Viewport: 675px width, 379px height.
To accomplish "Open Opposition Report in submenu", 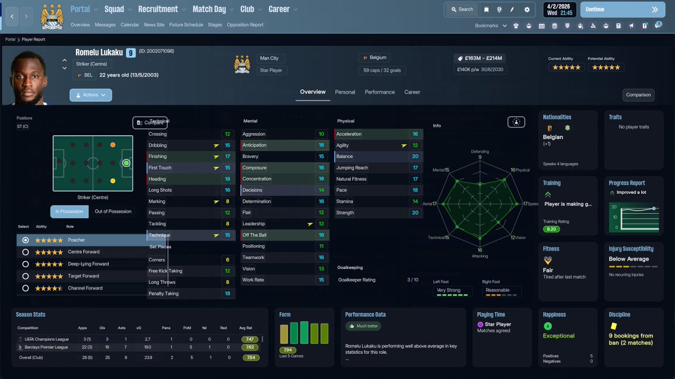I will click(245, 25).
